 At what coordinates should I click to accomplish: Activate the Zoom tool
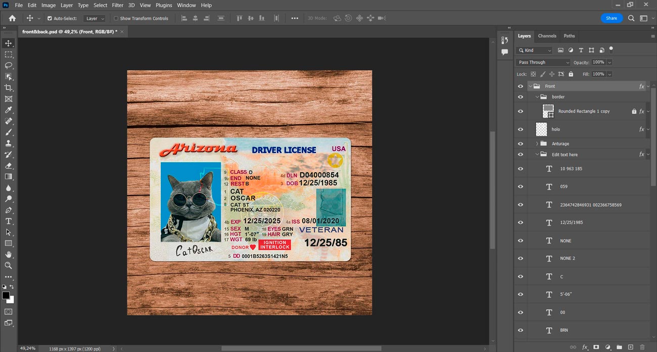9,266
